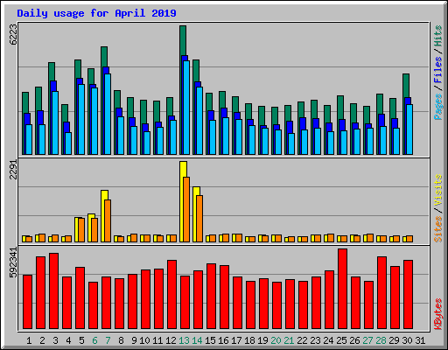This screenshot has width=448, height=350.
Task: Click day 31 on the x-axis
Action: click(x=420, y=340)
